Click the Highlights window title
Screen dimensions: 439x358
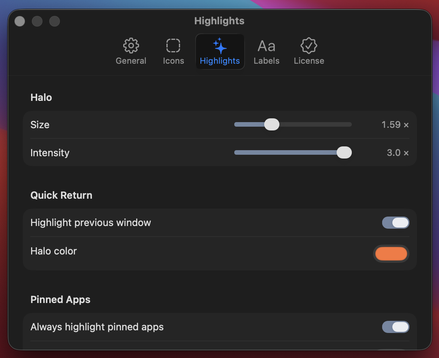click(219, 21)
